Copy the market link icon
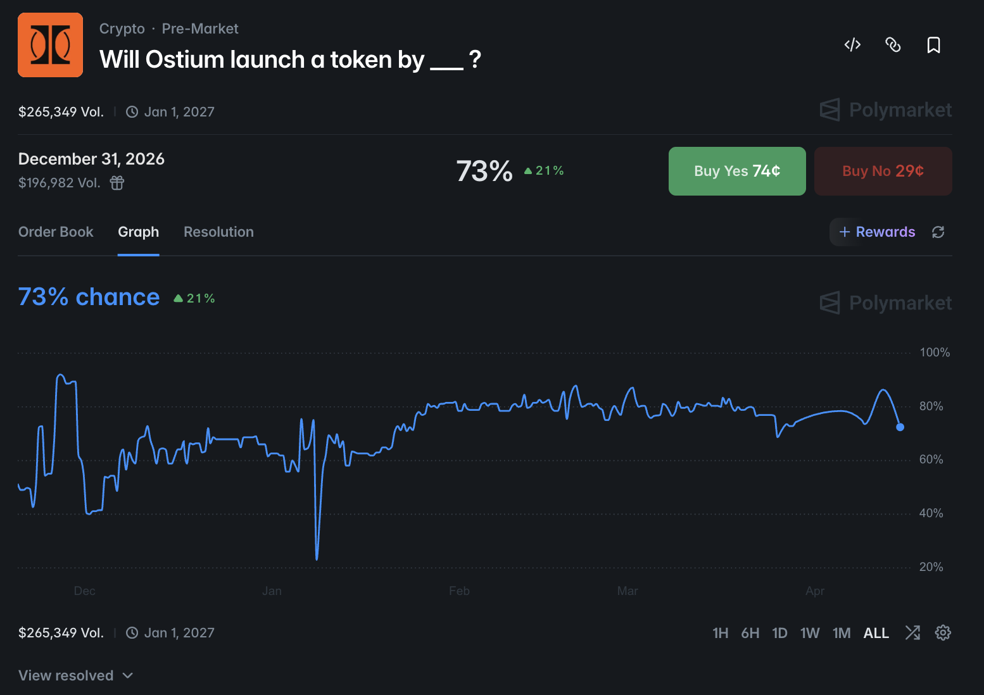984x695 pixels. click(893, 45)
